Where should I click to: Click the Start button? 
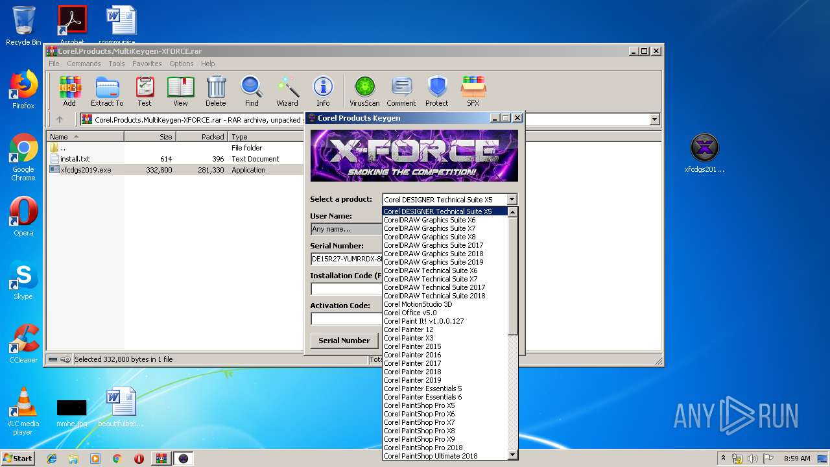(18, 459)
